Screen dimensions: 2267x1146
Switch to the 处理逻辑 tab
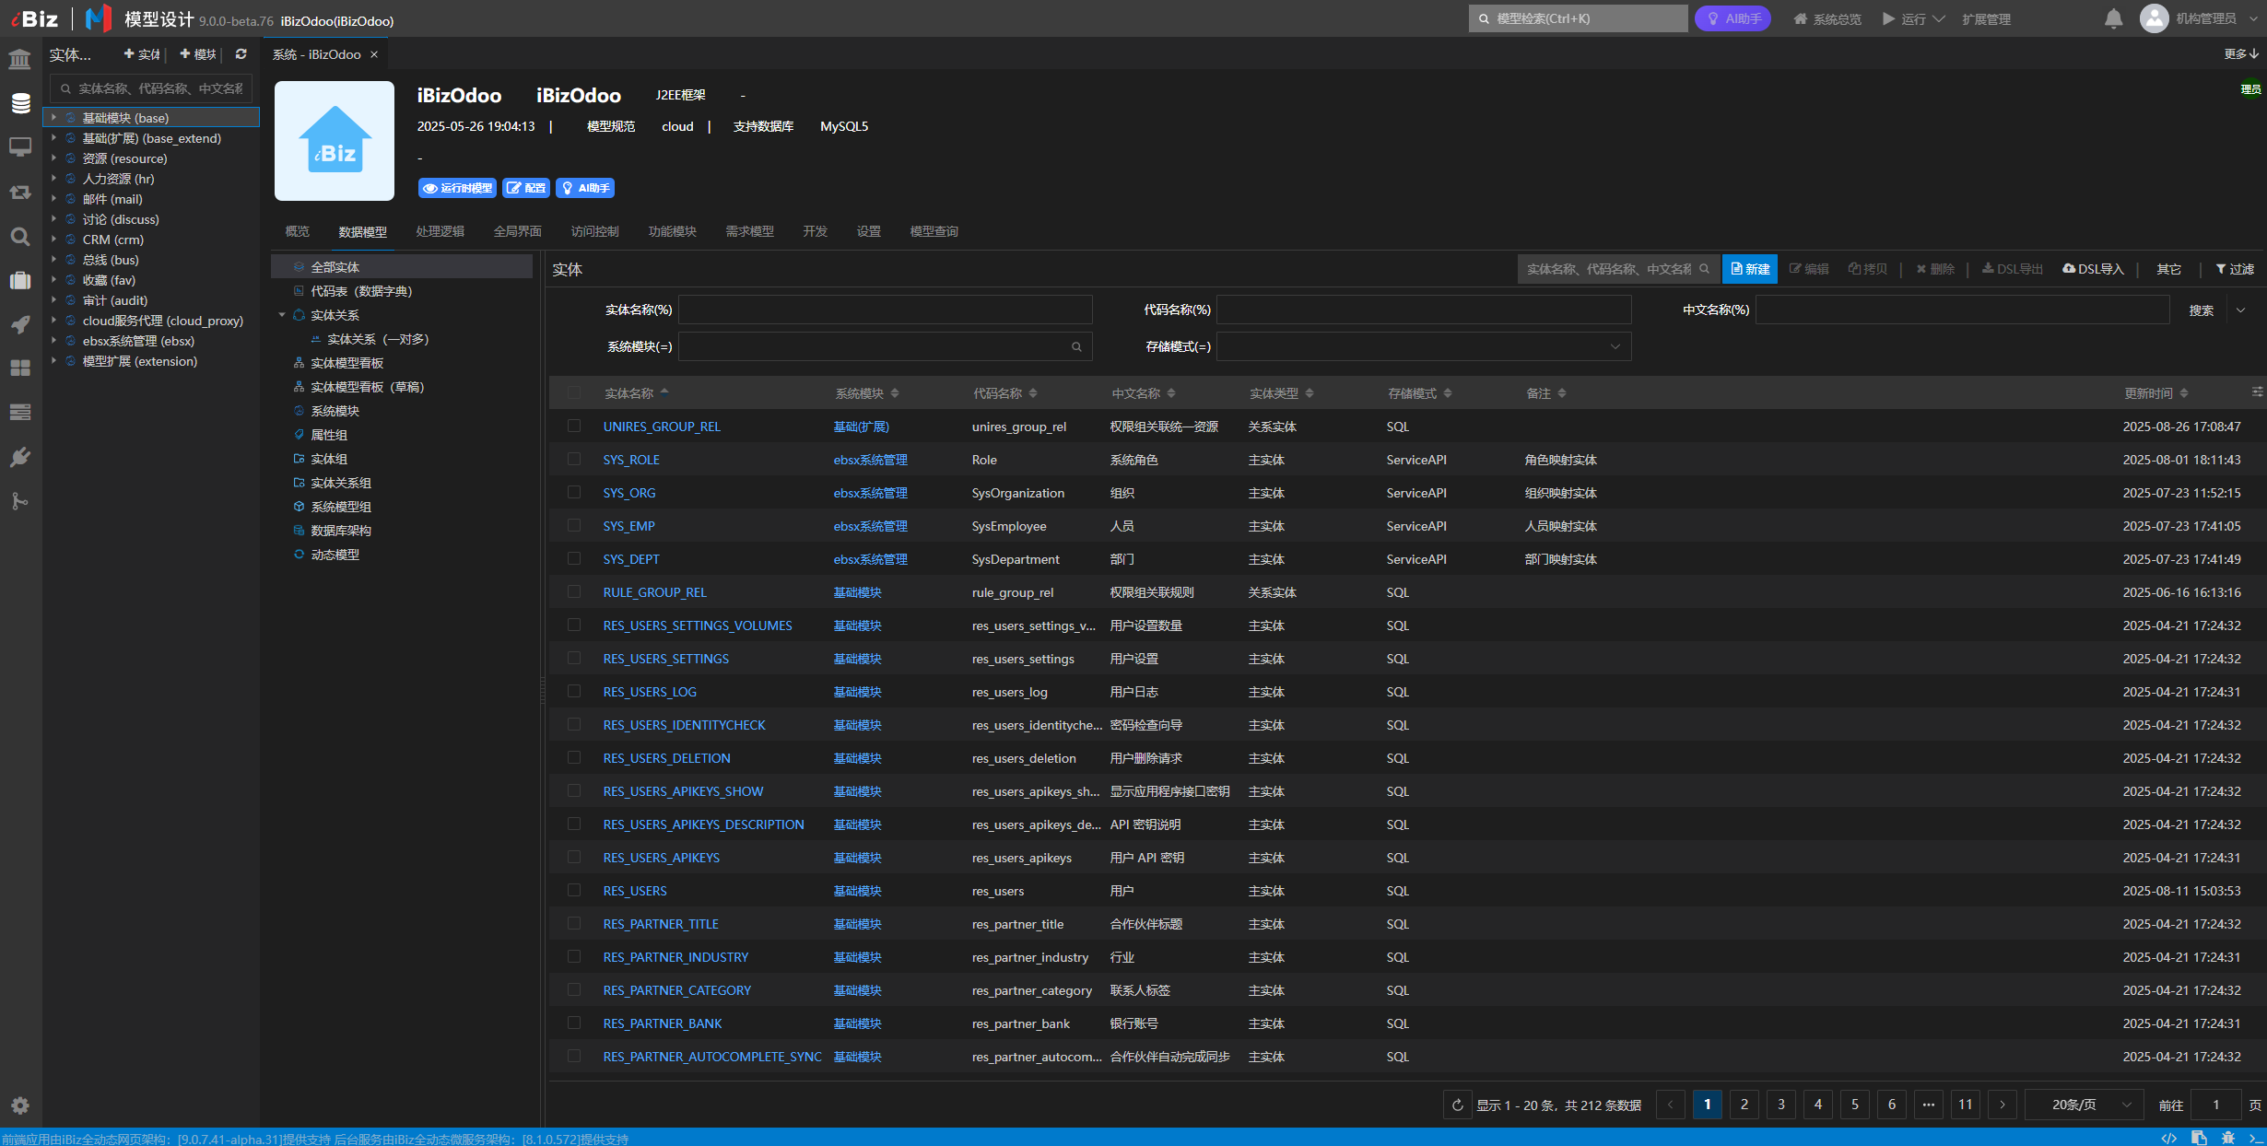(x=440, y=231)
